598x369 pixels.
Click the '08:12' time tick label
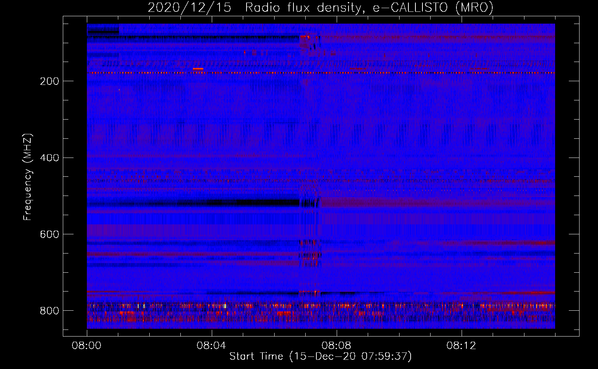(461, 346)
